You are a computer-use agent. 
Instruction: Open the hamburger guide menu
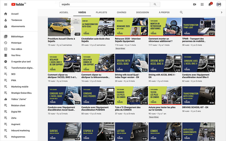coord(6,4)
